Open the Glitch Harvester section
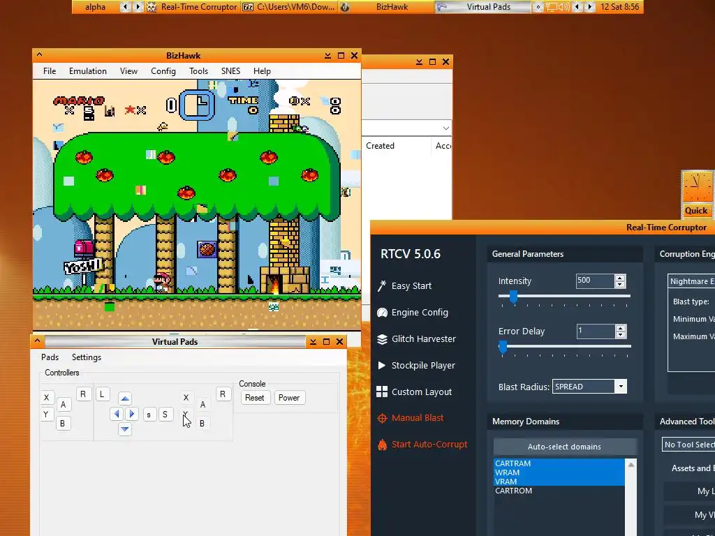This screenshot has width=715, height=536. point(417,338)
